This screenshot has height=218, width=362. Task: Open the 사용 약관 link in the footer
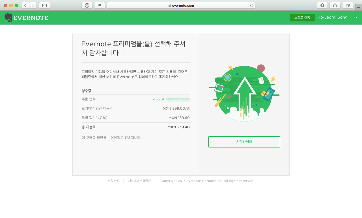(113, 180)
